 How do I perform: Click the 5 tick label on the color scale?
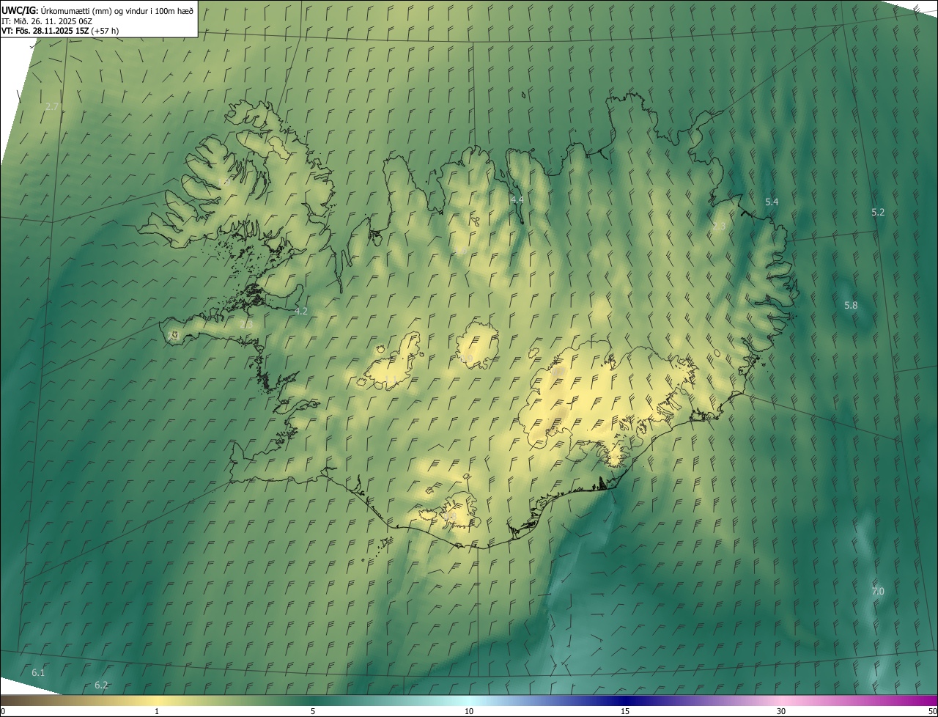[313, 711]
